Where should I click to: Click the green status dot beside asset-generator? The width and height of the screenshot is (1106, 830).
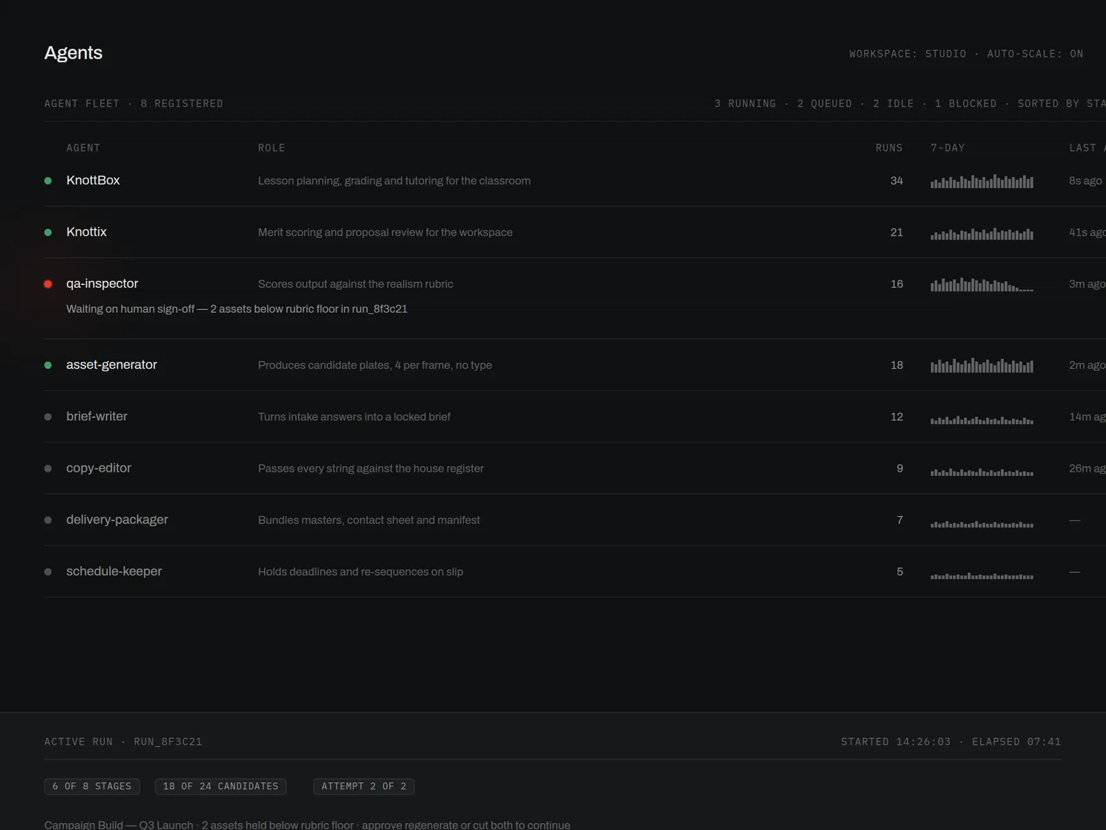[x=48, y=365]
